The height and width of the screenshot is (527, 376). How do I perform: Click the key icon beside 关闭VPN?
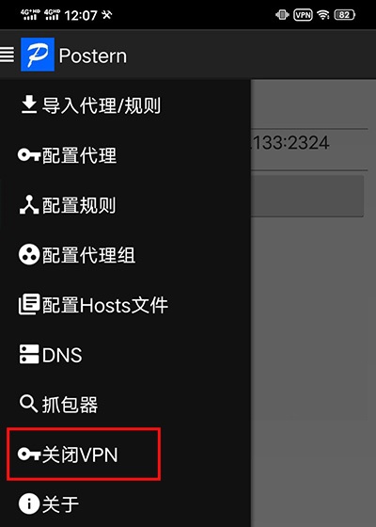tap(29, 454)
